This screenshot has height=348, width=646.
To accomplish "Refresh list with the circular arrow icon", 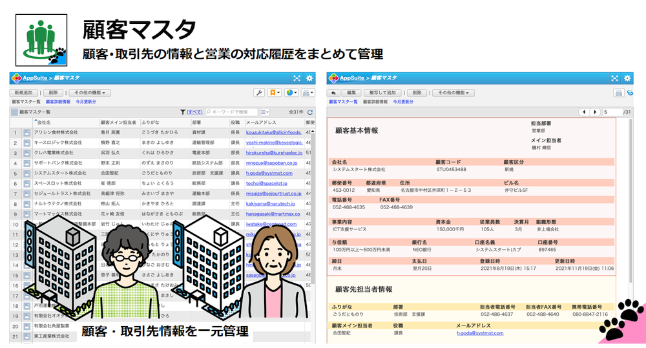I will tap(310, 112).
